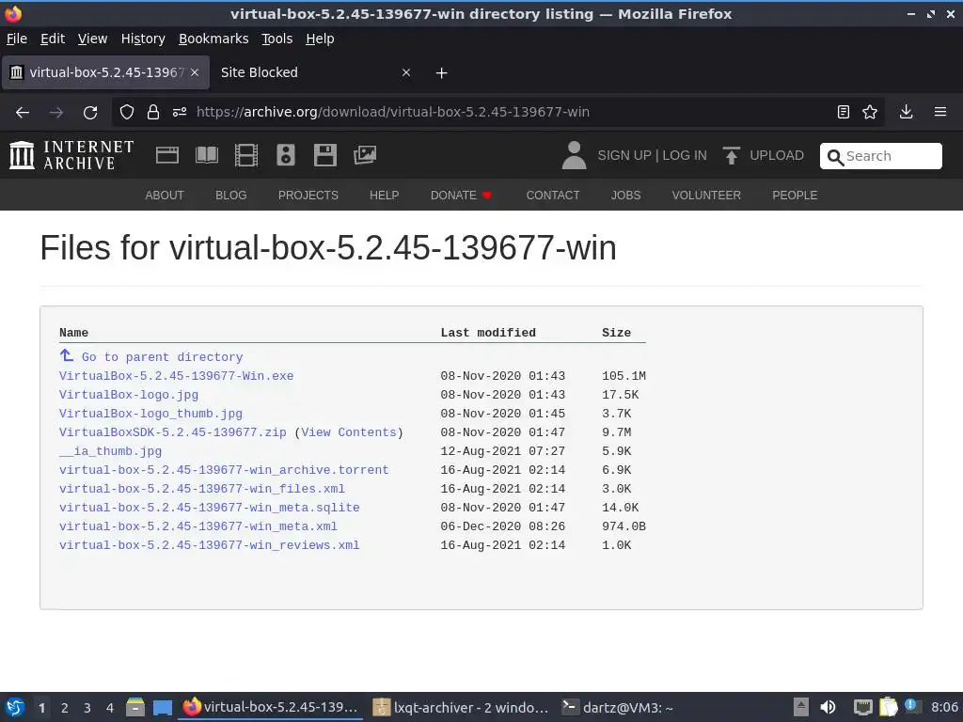Click SIGN UP | LOG IN
Image resolution: width=963 pixels, height=722 pixels.
pyautogui.click(x=653, y=155)
